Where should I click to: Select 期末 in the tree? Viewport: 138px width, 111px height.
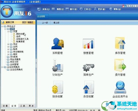pos(15,54)
